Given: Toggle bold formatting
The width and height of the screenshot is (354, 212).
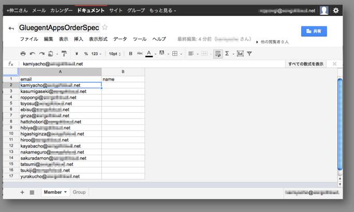Looking at the screenshot, I should [130, 53].
